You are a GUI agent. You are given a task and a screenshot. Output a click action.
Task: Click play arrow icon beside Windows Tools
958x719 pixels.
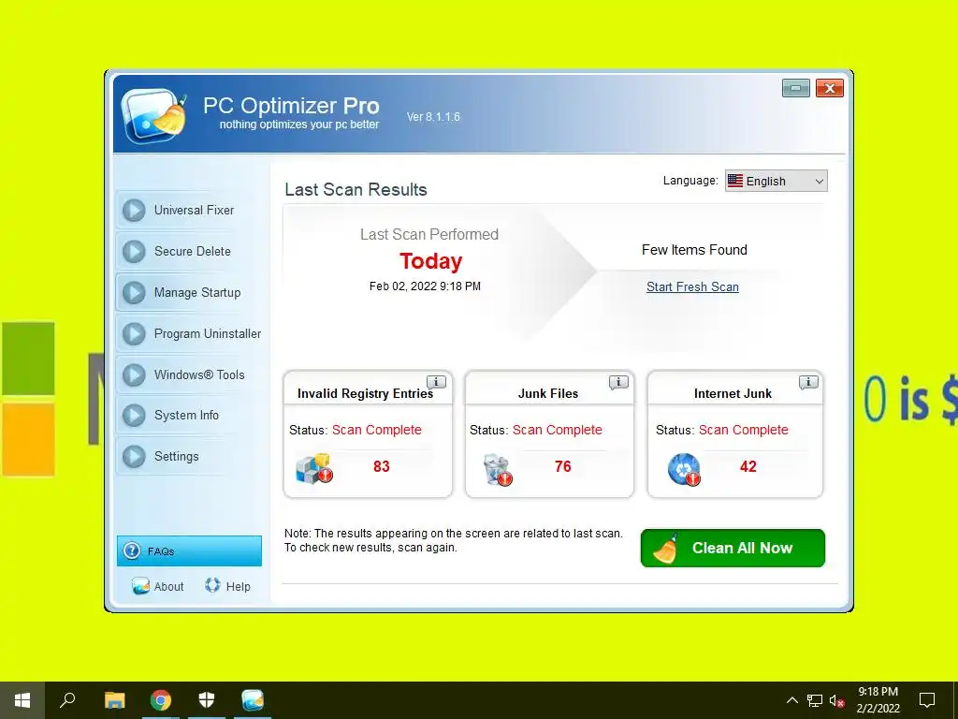pyautogui.click(x=134, y=374)
